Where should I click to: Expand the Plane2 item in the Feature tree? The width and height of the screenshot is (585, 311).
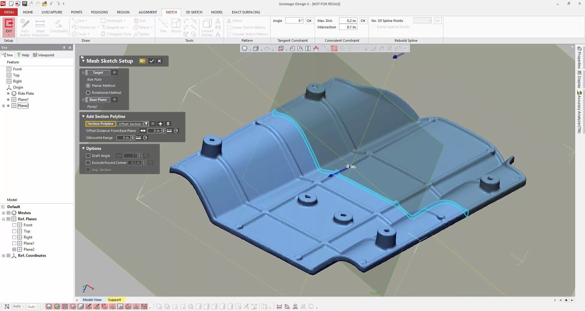(x=3, y=106)
